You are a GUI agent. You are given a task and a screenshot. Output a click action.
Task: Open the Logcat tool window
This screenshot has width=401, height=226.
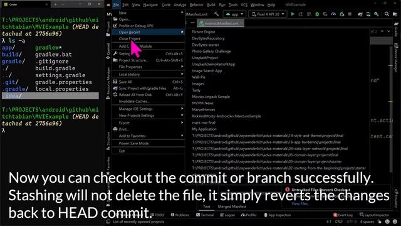coord(227,215)
